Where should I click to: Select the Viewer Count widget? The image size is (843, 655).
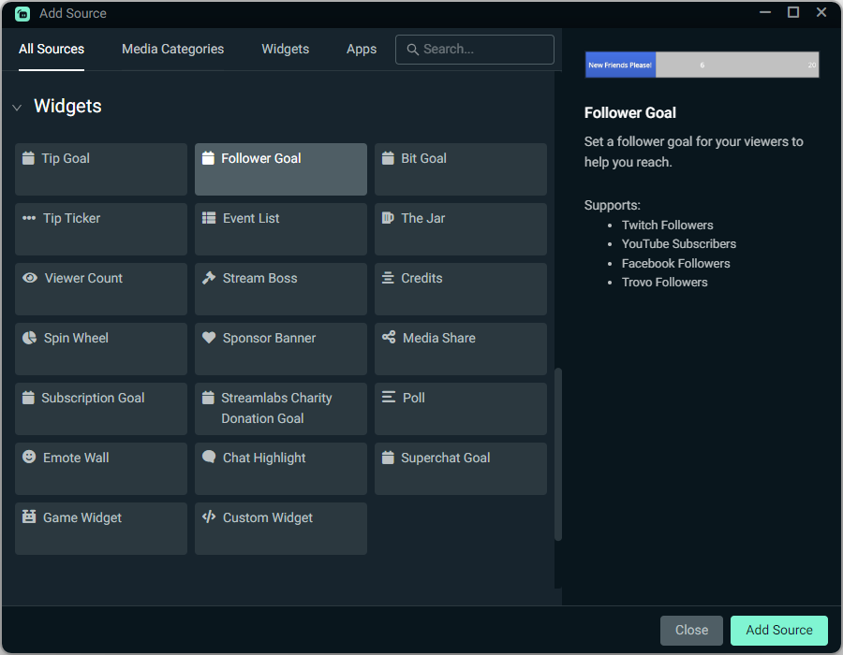(x=100, y=289)
